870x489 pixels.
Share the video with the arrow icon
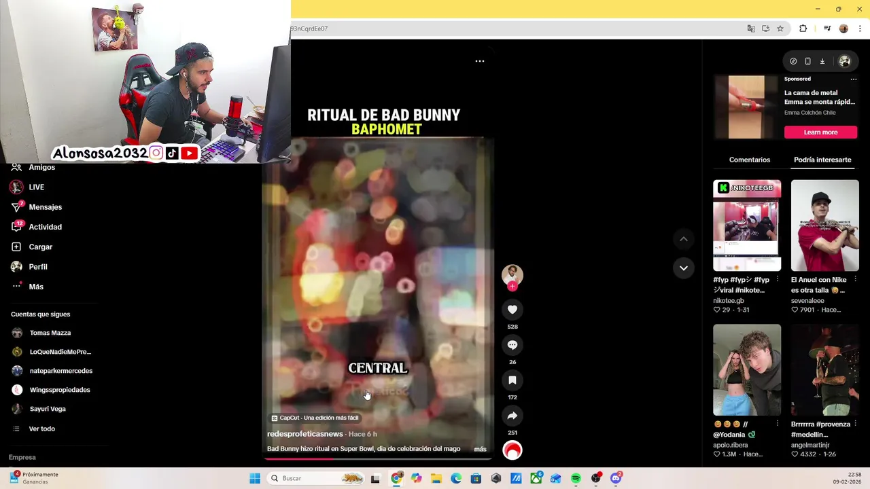pos(512,416)
